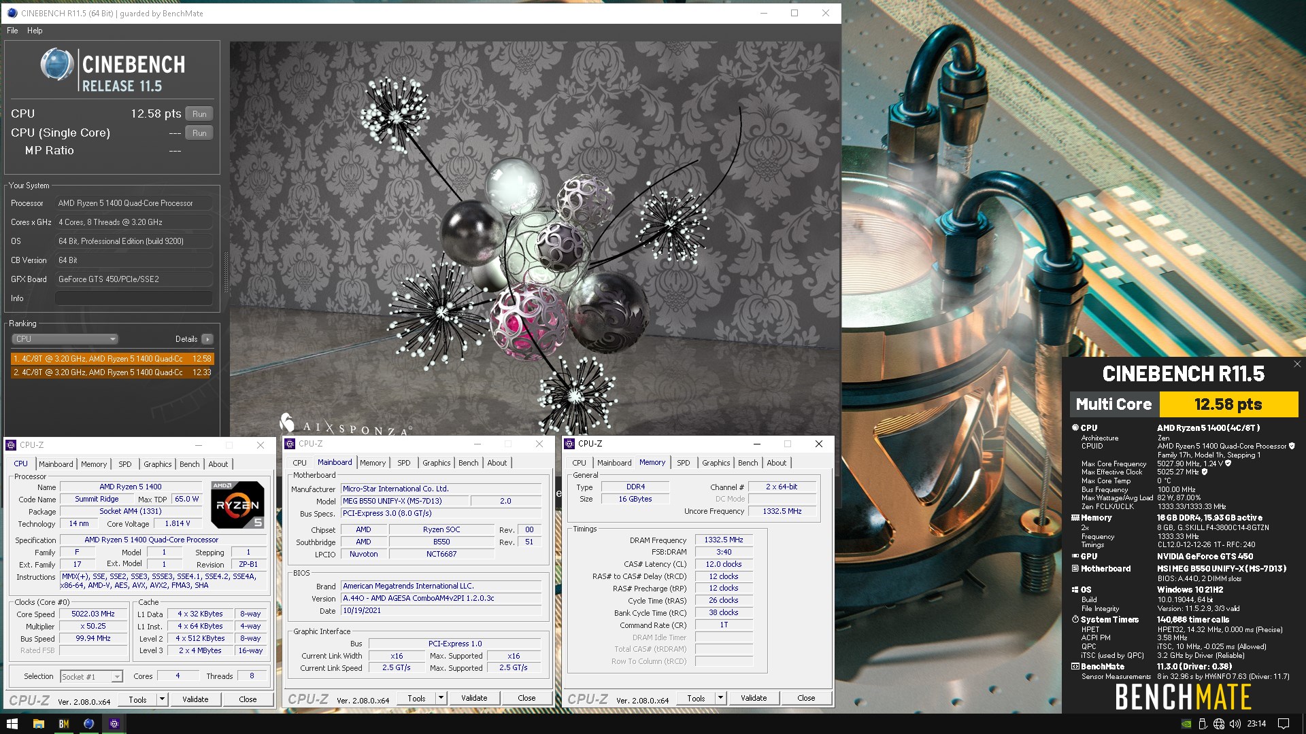Select ranking row 1 scoring 12.58

tap(112, 359)
